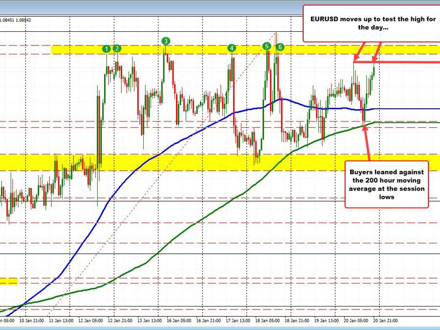Click the 'Buyers leaned against' annotation box
This screenshot has width=440, height=330.
point(386,185)
